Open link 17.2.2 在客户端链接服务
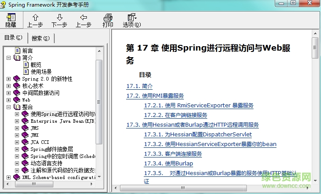The height and width of the screenshot is (194, 321). (x=175, y=115)
